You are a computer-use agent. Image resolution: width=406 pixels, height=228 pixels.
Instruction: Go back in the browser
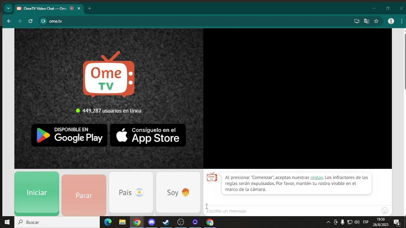click(x=9, y=21)
